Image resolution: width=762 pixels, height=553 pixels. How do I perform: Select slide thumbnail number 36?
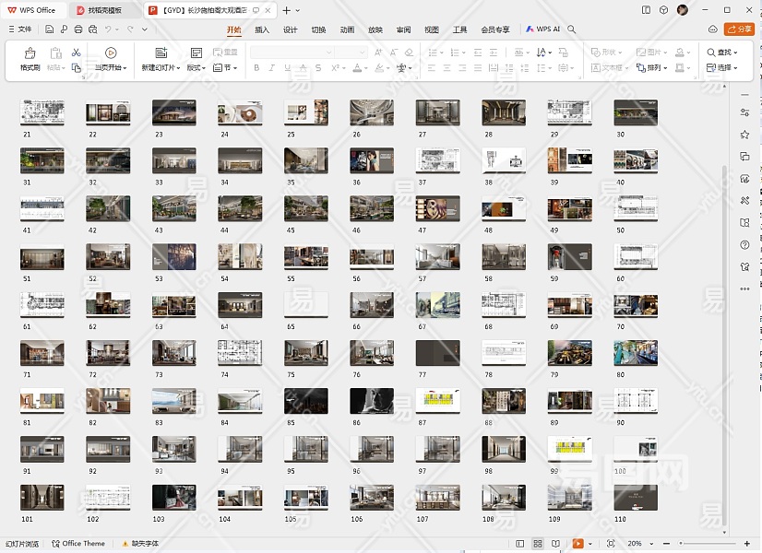coord(371,160)
